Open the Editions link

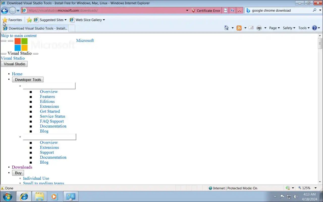(x=47, y=101)
